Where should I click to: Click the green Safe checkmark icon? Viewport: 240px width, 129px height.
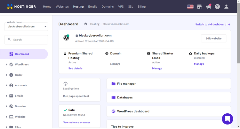tap(65, 110)
